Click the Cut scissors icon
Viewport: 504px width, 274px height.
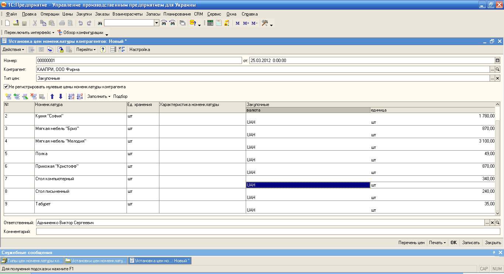(x=35, y=23)
